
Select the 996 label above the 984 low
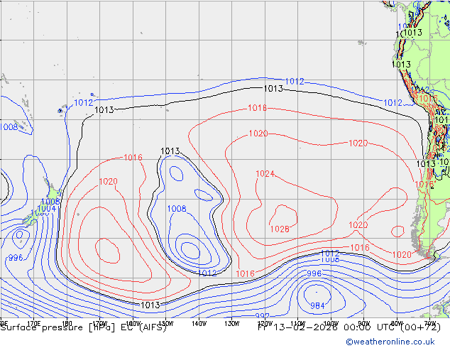tap(314, 273)
